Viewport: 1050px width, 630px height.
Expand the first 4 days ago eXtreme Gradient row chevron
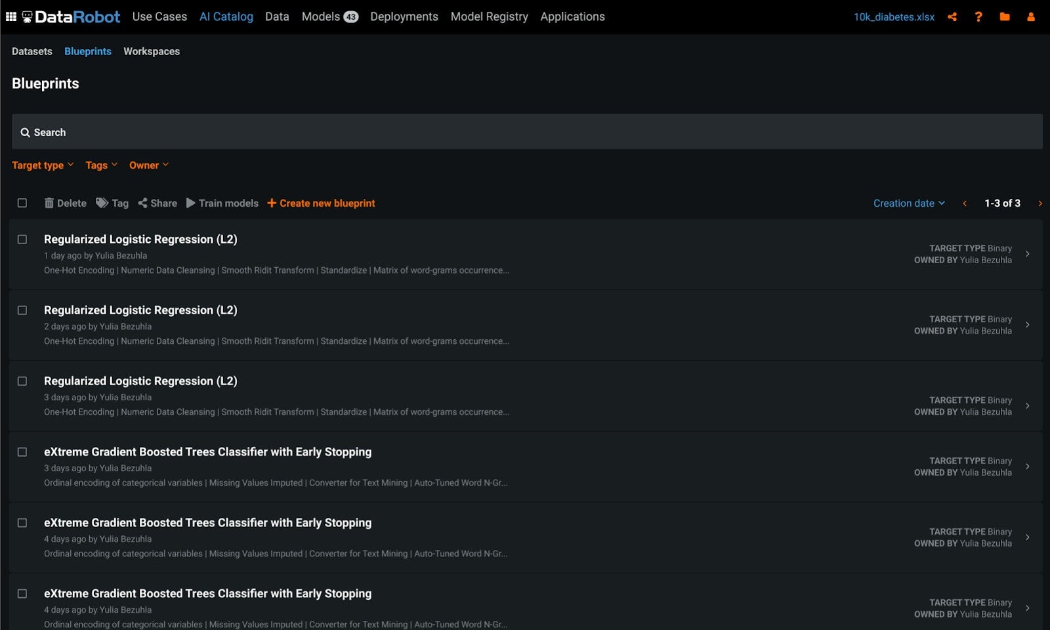[1028, 537]
